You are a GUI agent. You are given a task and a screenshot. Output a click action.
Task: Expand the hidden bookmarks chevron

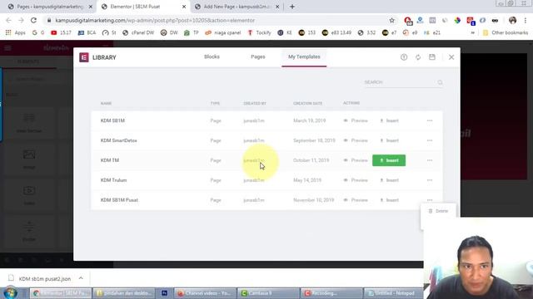[472, 32]
